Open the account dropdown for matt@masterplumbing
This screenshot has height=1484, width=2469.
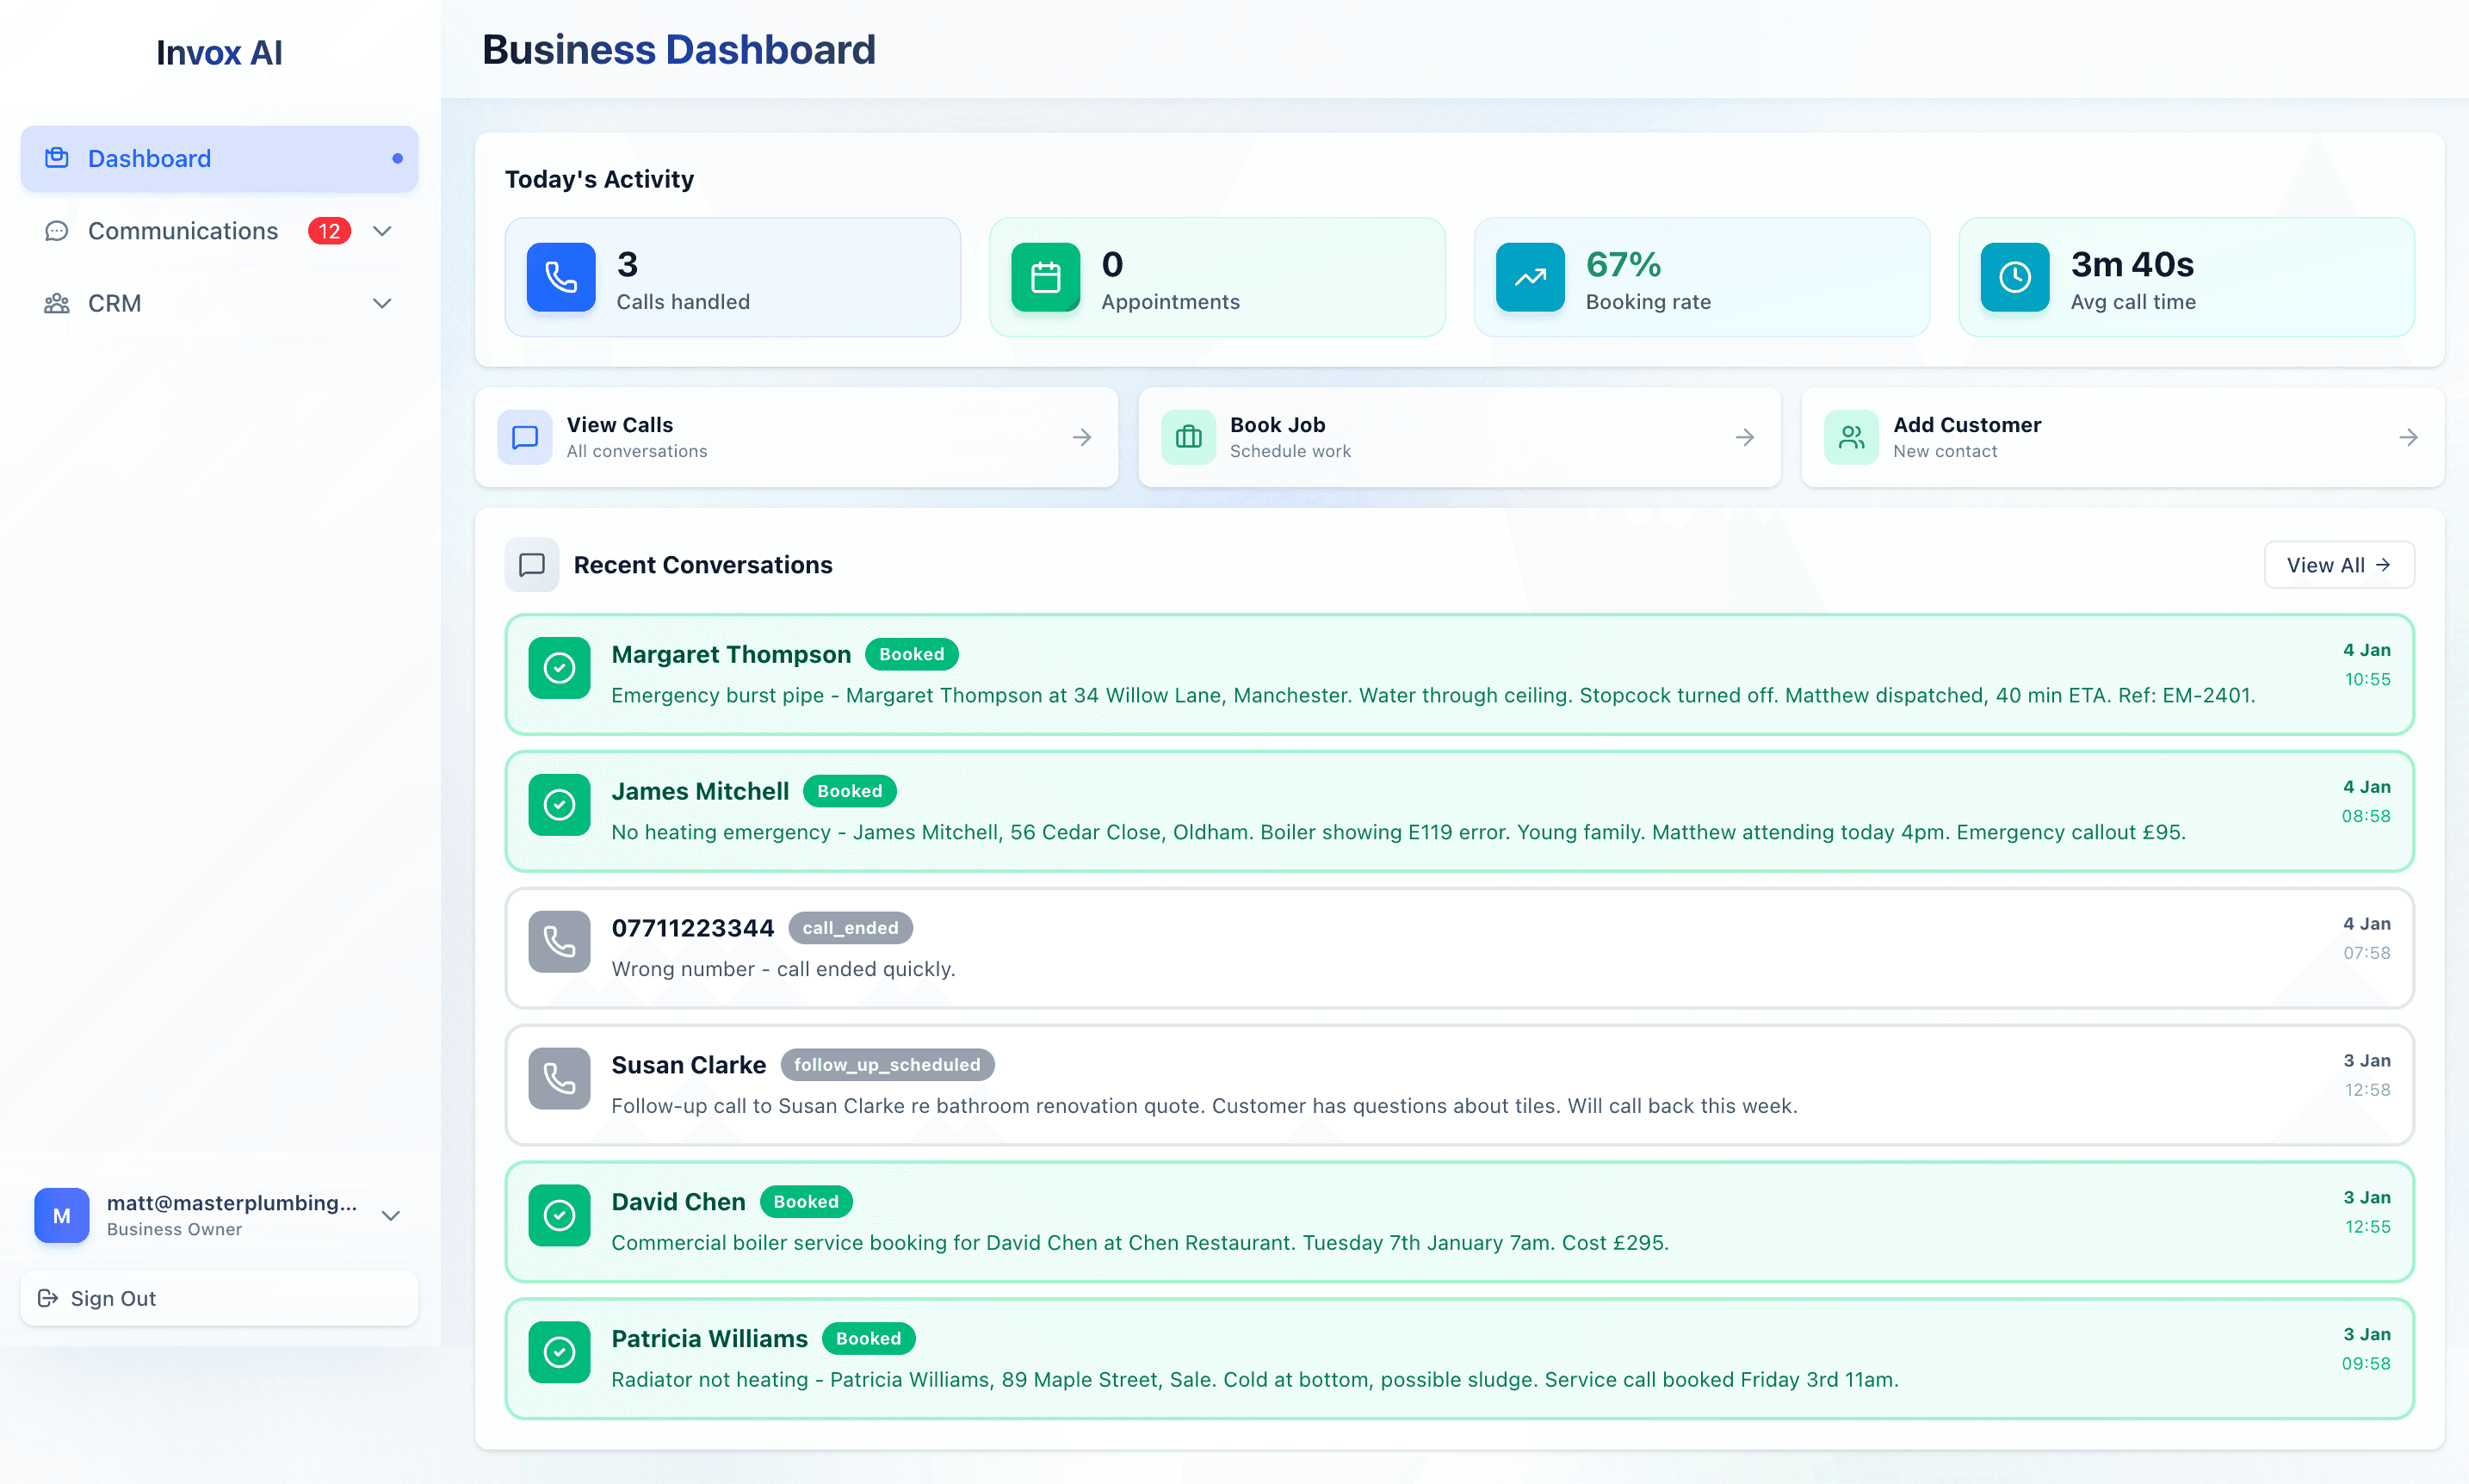(390, 1215)
